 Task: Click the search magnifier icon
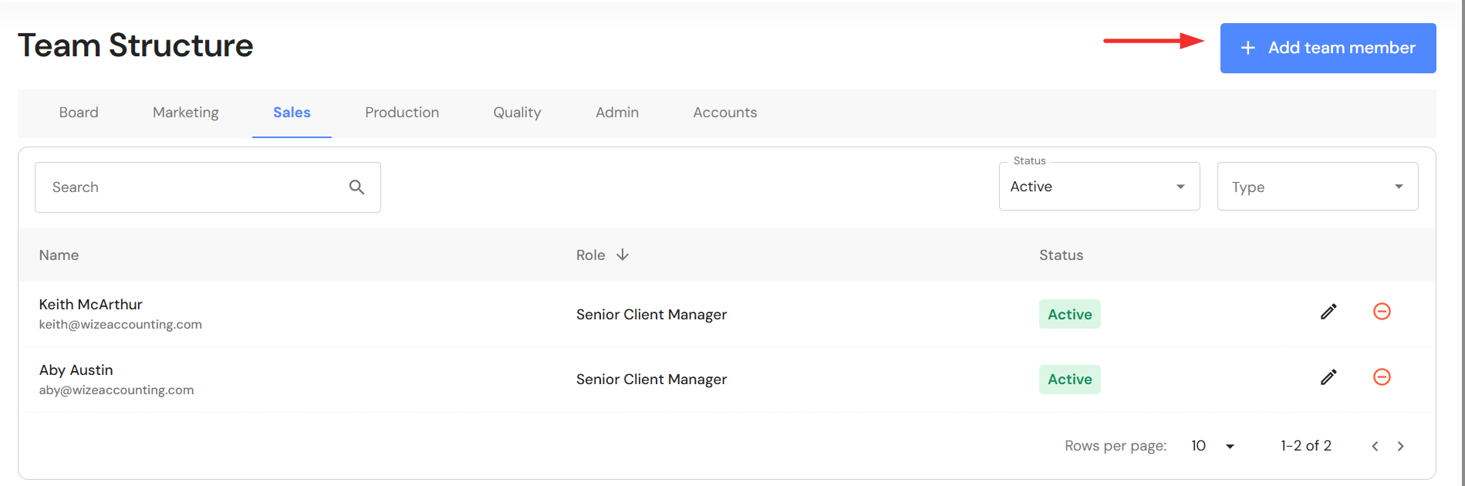[356, 187]
